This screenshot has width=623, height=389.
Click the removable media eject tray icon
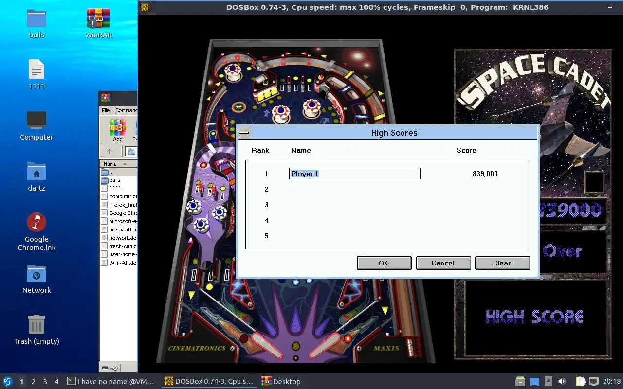549,381
